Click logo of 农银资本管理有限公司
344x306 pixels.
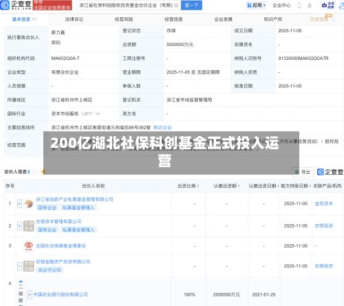[29, 226]
